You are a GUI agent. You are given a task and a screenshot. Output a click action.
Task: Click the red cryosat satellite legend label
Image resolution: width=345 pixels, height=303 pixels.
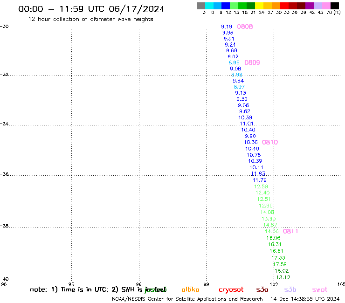point(231,290)
